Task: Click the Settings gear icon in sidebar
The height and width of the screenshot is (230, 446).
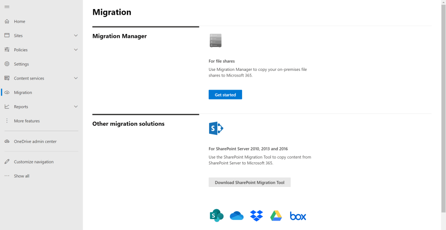Action: tap(7, 64)
